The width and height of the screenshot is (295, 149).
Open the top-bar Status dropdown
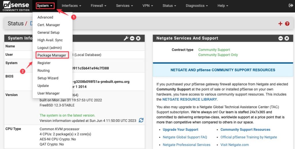point(169,6)
